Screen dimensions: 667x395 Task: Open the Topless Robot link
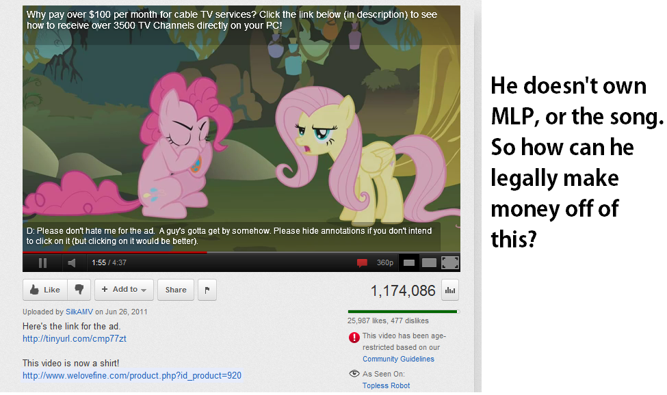point(387,385)
